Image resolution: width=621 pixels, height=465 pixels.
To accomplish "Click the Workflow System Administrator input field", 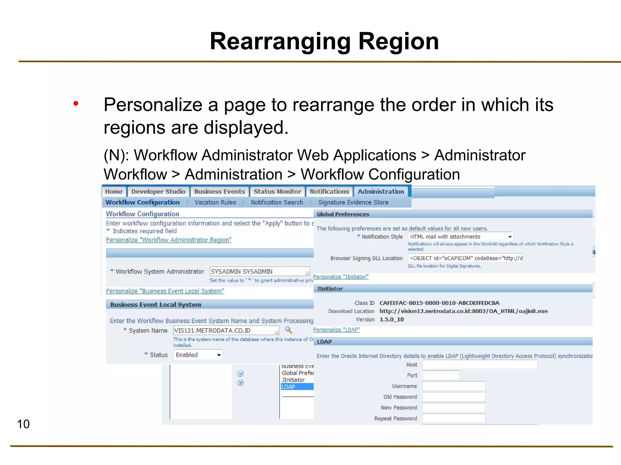I will (260, 271).
